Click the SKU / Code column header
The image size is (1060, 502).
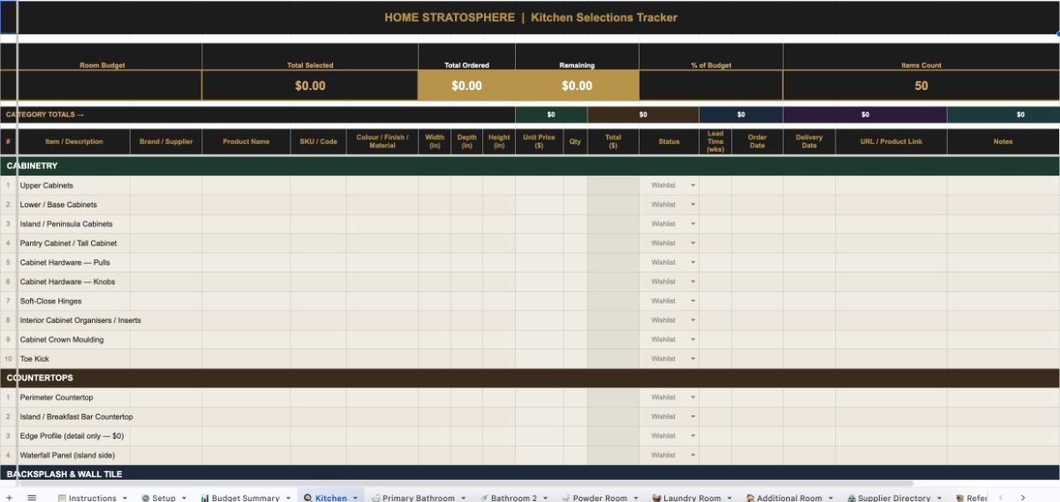click(x=319, y=141)
